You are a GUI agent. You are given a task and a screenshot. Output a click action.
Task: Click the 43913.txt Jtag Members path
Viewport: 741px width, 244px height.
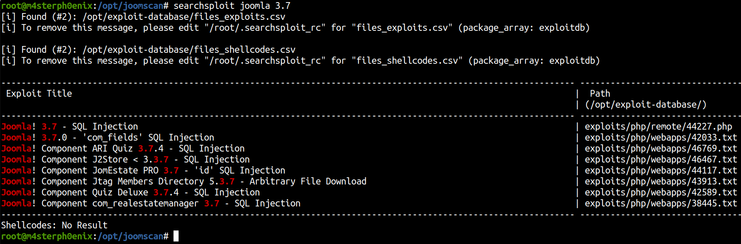pyautogui.click(x=661, y=181)
